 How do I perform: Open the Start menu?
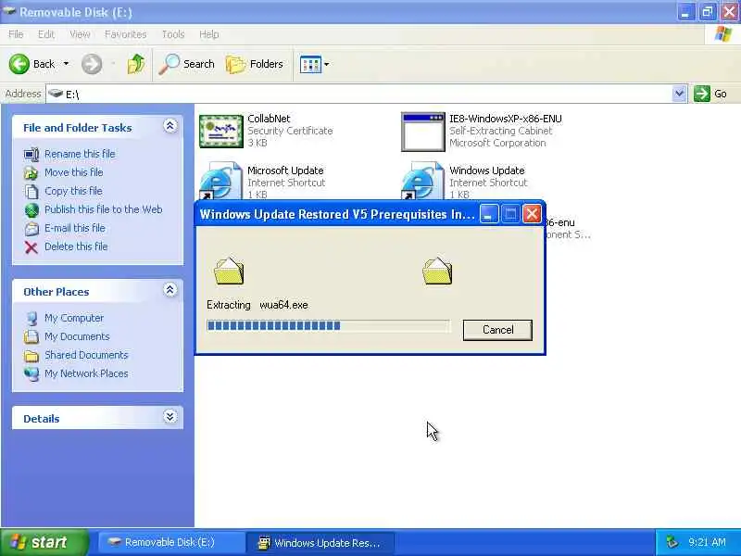coord(44,542)
